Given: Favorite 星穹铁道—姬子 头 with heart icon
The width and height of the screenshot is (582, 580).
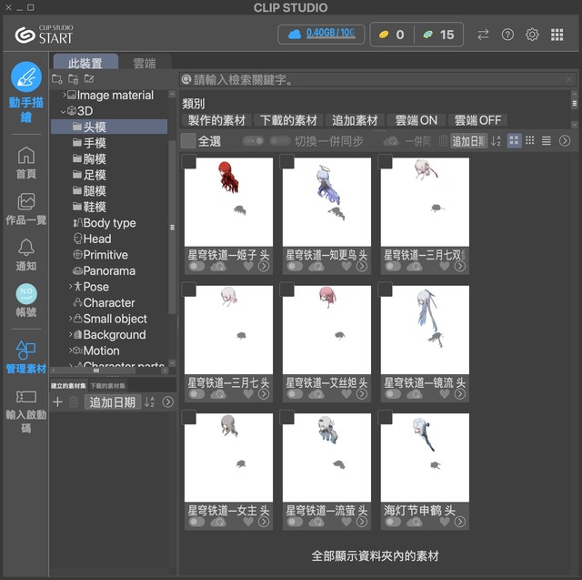Looking at the screenshot, I should [x=248, y=266].
